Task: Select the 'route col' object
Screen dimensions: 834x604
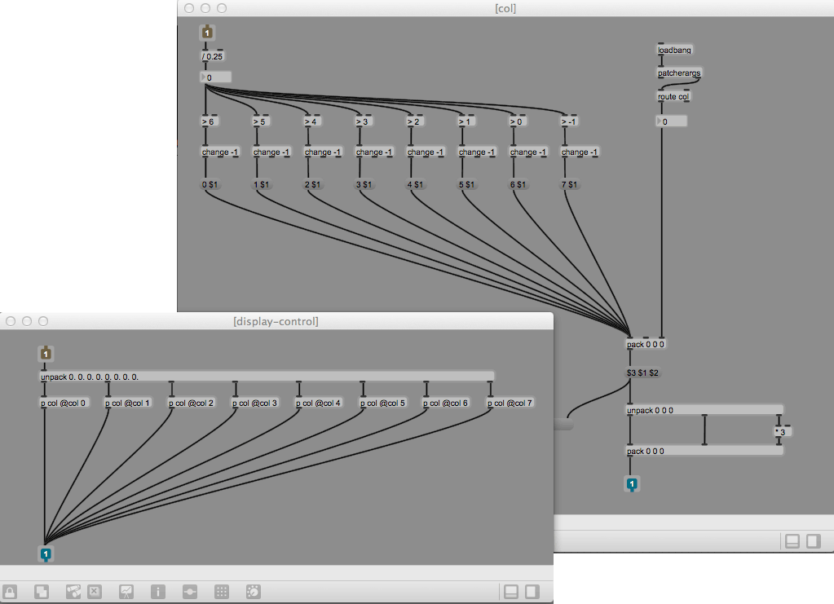Action: [673, 96]
